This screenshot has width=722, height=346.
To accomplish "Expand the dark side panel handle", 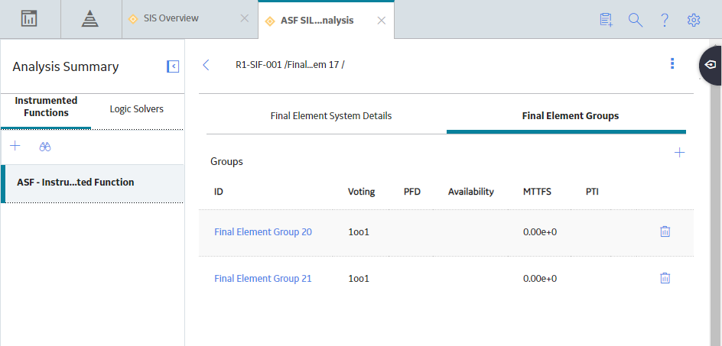I will [710, 65].
